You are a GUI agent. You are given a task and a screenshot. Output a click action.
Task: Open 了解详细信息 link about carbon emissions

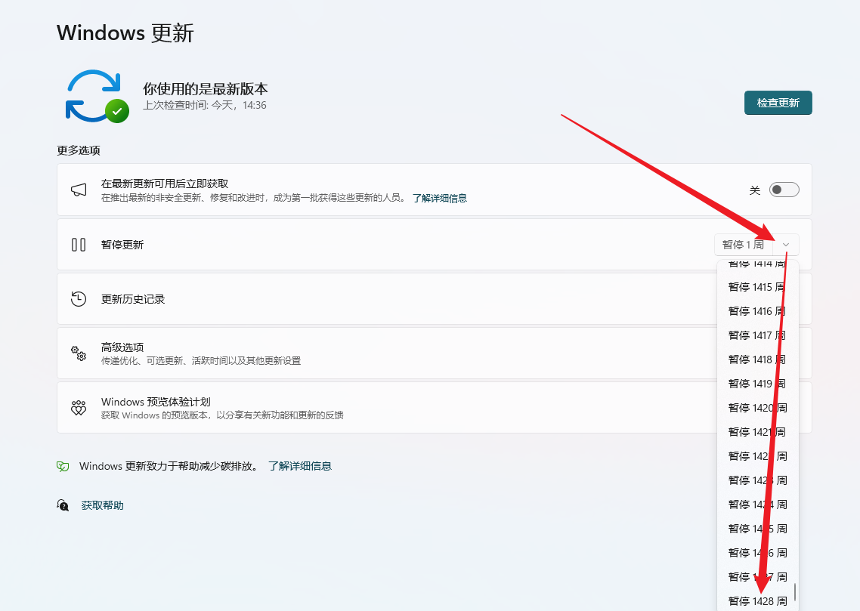click(300, 466)
